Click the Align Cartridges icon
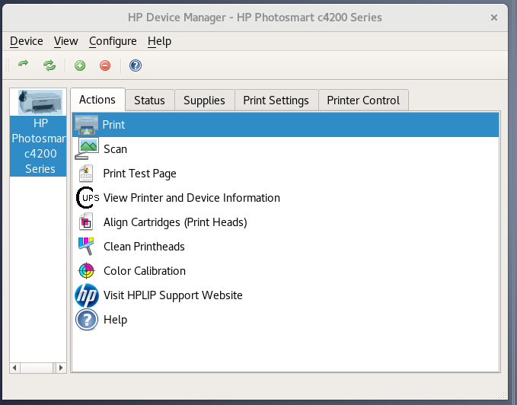517x405 pixels. tap(88, 222)
